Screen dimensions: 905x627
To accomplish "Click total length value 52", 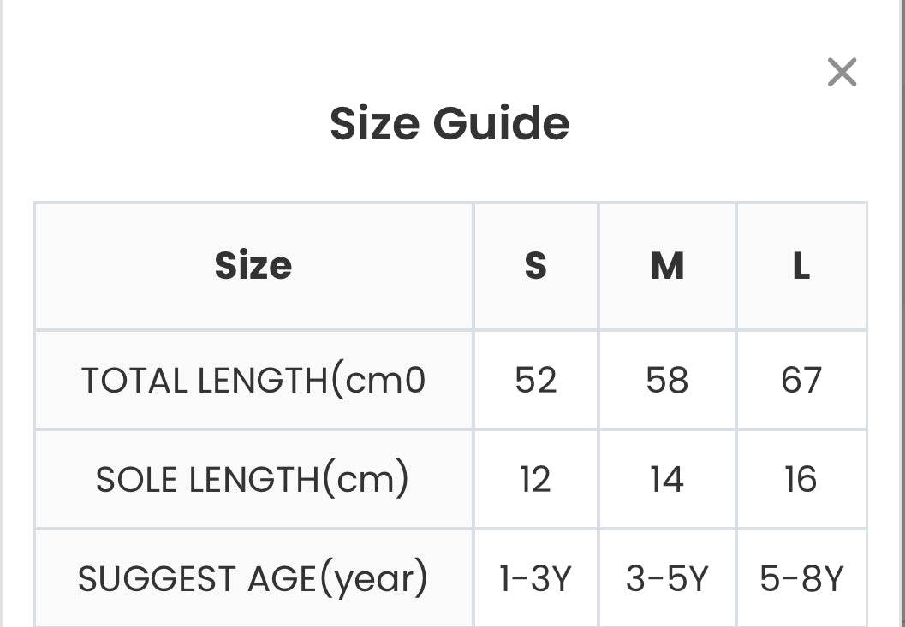I will (x=536, y=380).
